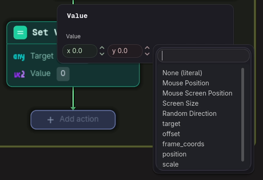Increase x value with up arrow

point(102,48)
